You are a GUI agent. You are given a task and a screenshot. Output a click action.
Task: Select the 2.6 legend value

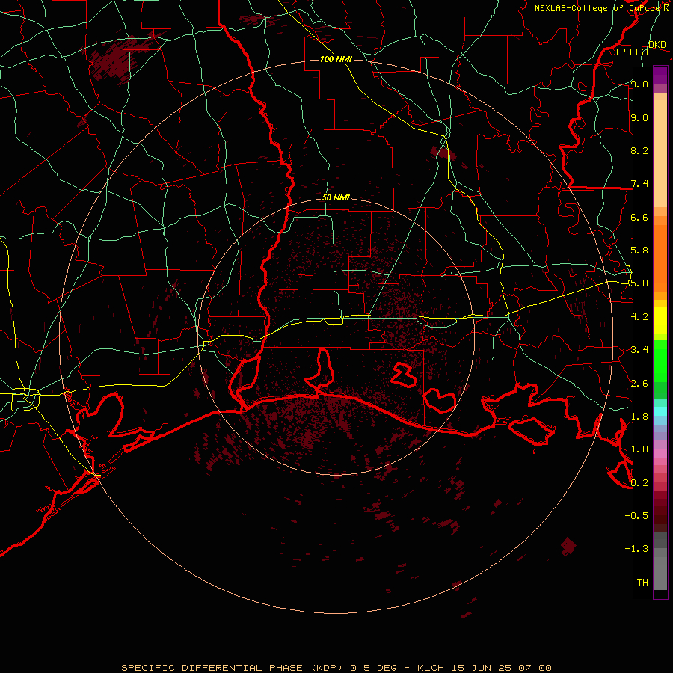[x=639, y=384]
